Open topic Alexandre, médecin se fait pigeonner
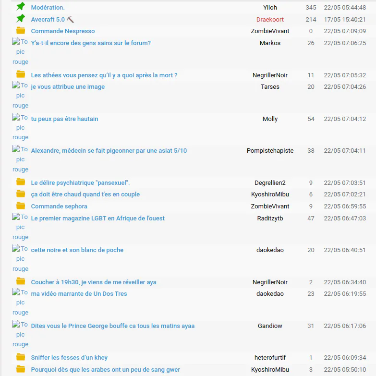Screen dimensions: 376x376 pyautogui.click(x=109, y=150)
